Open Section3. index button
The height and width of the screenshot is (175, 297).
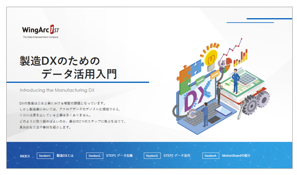click(x=152, y=155)
